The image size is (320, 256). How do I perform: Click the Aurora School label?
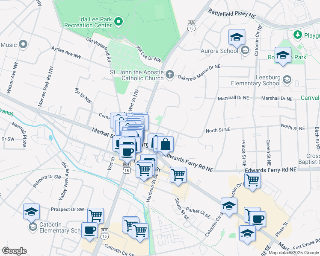point(219,51)
